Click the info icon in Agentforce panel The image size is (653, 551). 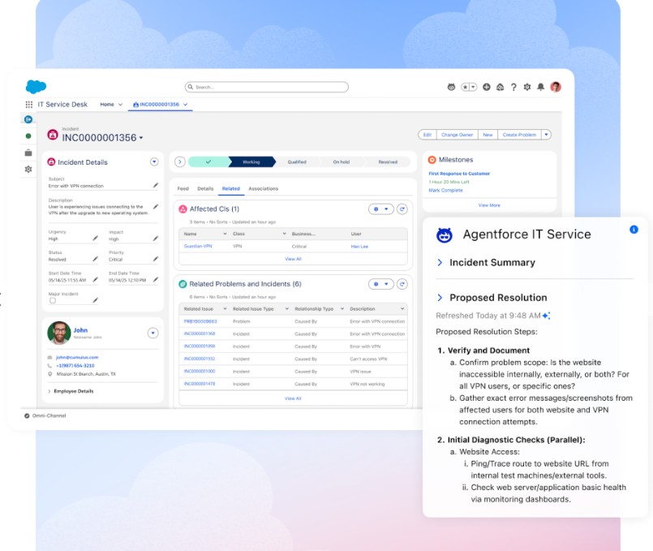coord(634,230)
